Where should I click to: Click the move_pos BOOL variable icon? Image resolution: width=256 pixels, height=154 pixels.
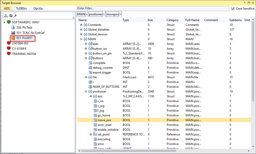[x=95, y=120]
